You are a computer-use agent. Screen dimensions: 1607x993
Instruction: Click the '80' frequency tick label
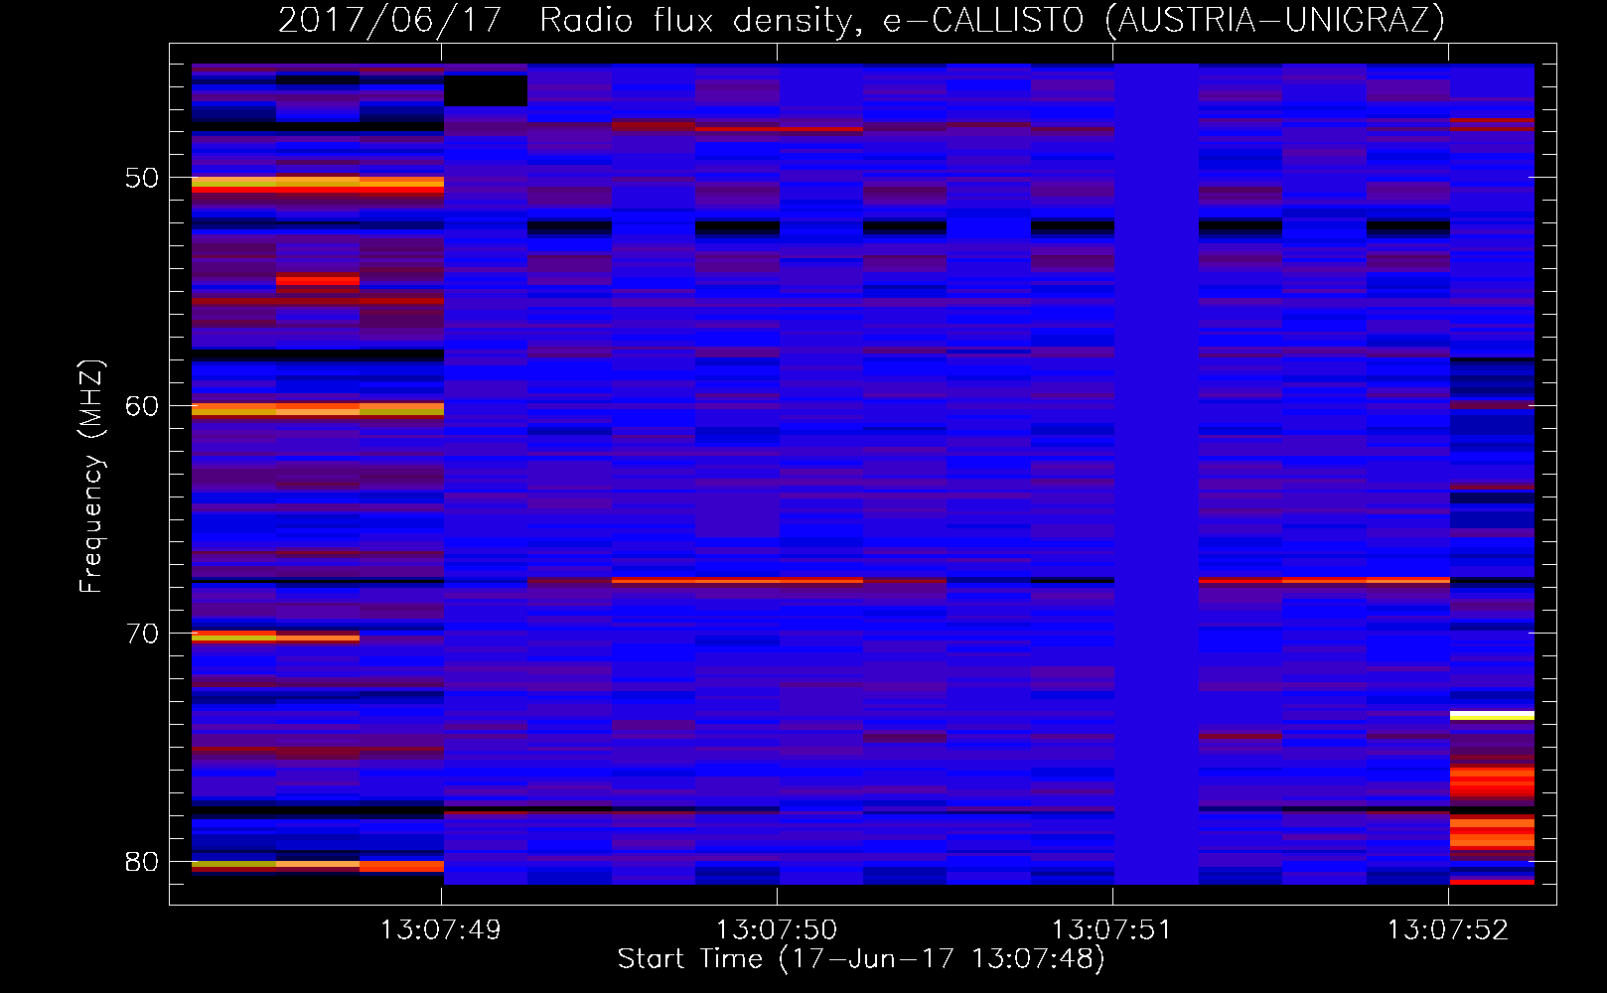[x=142, y=861]
